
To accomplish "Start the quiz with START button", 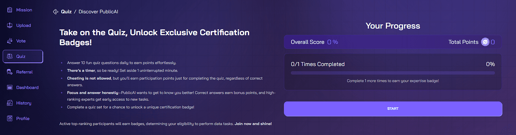I will 393,109.
